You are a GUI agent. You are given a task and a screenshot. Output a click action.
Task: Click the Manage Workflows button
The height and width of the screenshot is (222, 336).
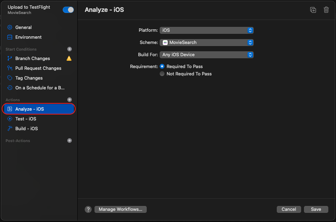(121, 209)
